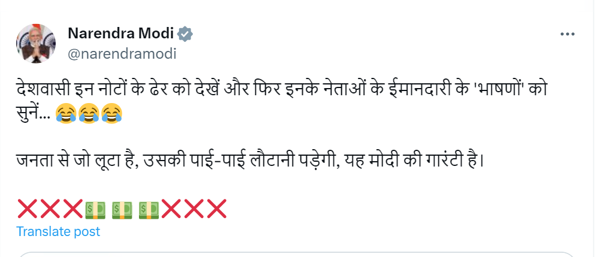Click the middle dollar banknote emoji
The height and width of the screenshot is (257, 599).
(122, 208)
